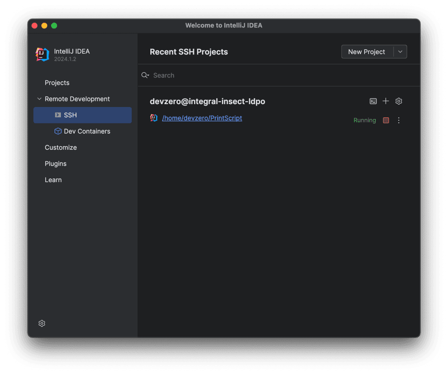Click the Running status text

coord(364,120)
